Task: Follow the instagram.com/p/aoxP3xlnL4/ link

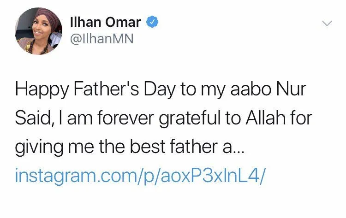Action: [x=141, y=176]
